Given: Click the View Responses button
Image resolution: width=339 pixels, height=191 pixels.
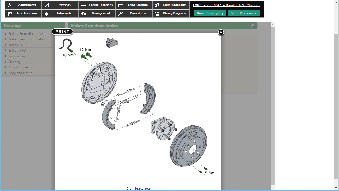Looking at the screenshot, I should 243,13.
